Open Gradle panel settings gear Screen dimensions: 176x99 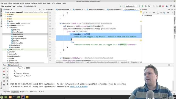169,10
